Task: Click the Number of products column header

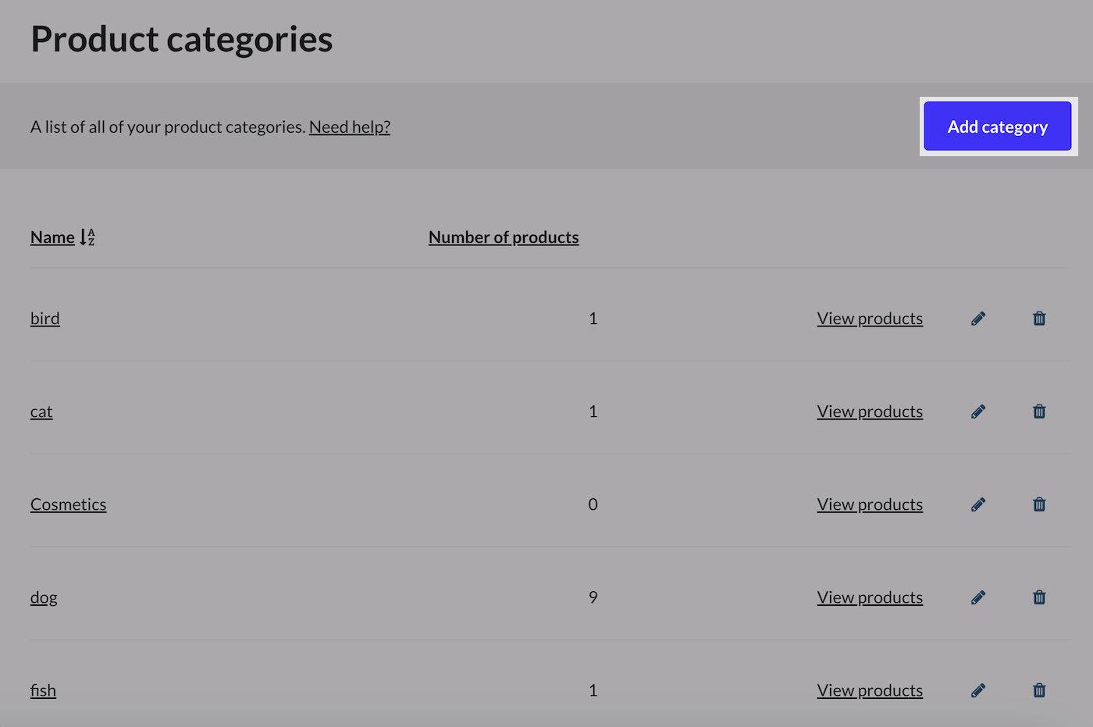Action: tap(504, 237)
